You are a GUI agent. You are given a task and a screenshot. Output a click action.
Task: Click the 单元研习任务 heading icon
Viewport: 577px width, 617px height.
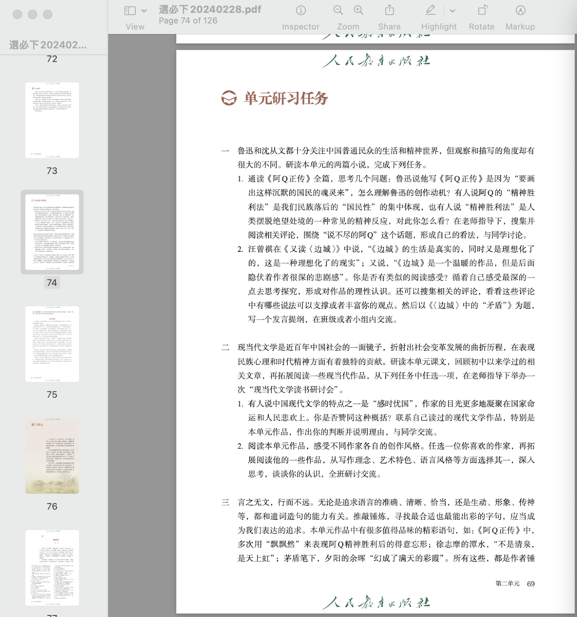pos(229,98)
